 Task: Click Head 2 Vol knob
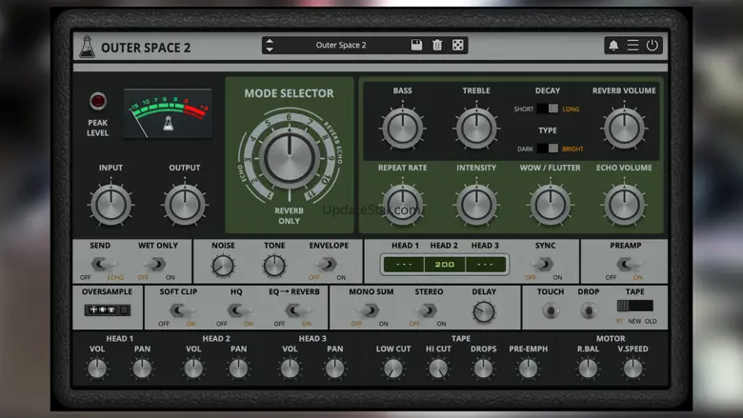(x=193, y=368)
